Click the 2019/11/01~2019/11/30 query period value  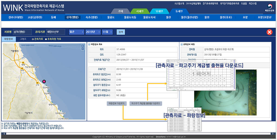(x=130, y=69)
